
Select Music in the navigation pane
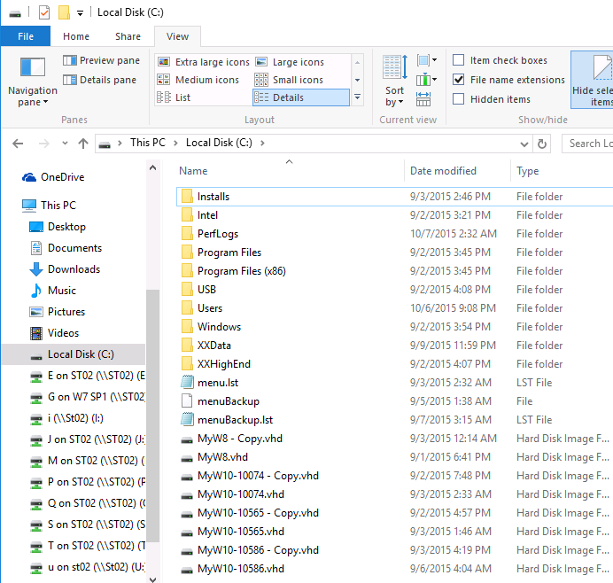[53, 290]
